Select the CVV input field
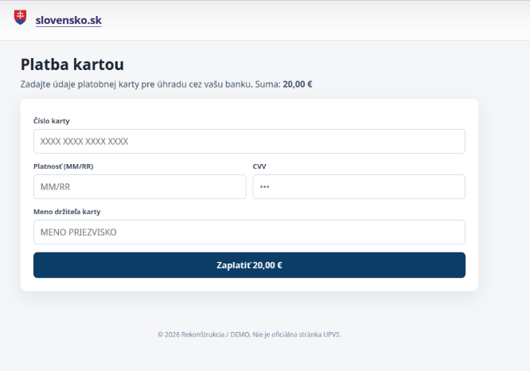The width and height of the screenshot is (530, 371). click(359, 186)
